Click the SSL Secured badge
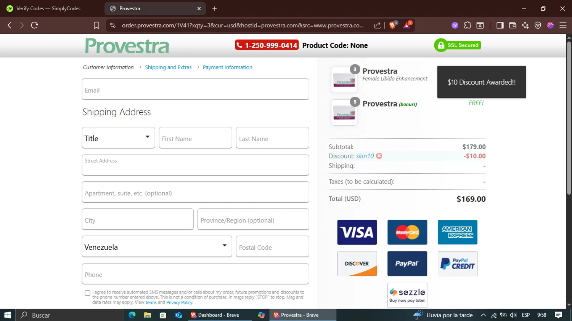The image size is (572, 321). tap(458, 45)
